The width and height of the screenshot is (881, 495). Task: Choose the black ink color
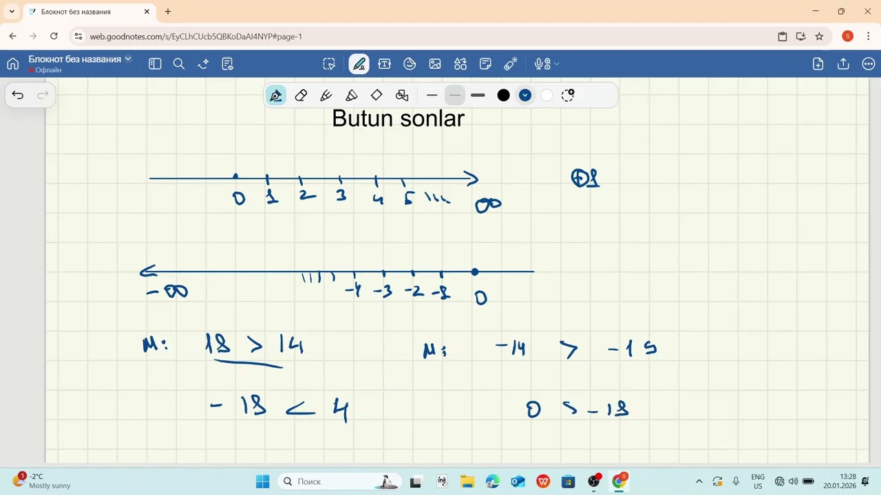pos(504,96)
